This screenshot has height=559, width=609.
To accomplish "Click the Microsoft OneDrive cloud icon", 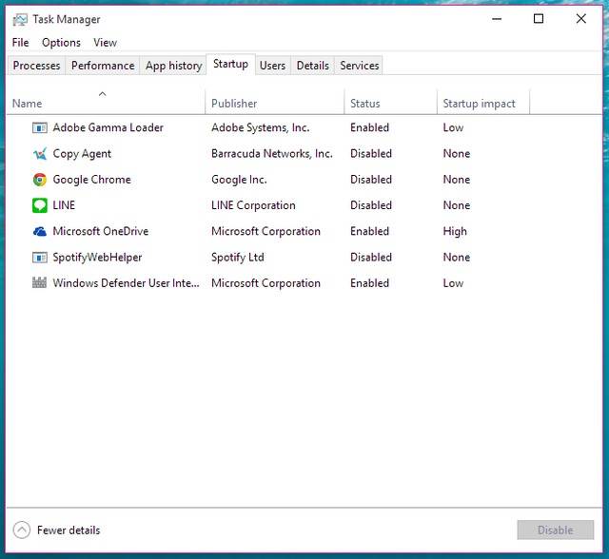I will 40,232.
